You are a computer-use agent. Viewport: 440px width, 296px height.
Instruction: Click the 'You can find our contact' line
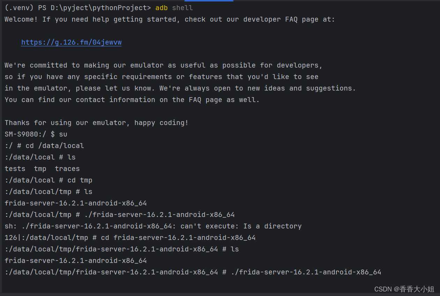click(x=132, y=100)
